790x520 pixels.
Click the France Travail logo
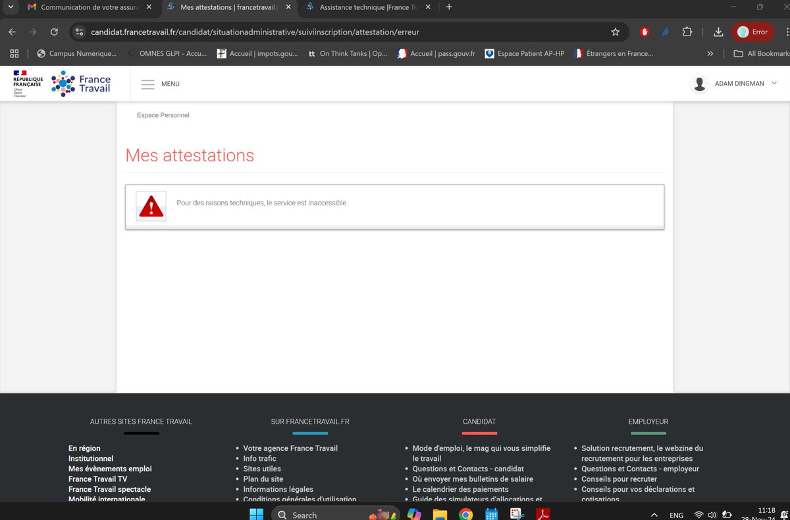coord(81,84)
